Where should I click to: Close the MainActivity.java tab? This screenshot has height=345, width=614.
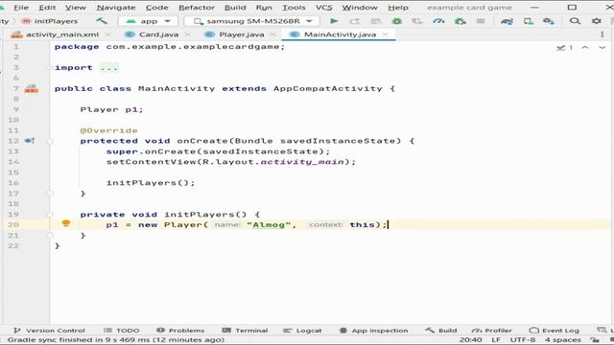coord(386,34)
